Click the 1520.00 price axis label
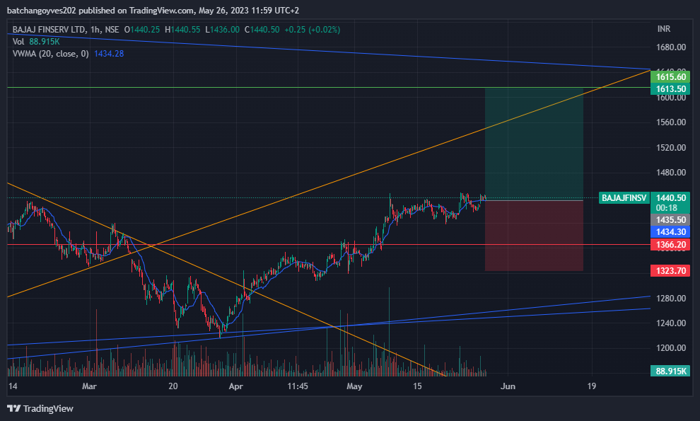The height and width of the screenshot is (421, 700). point(670,147)
